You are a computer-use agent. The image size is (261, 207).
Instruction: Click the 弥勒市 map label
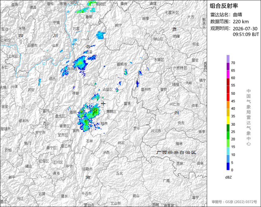[x=87, y=169]
